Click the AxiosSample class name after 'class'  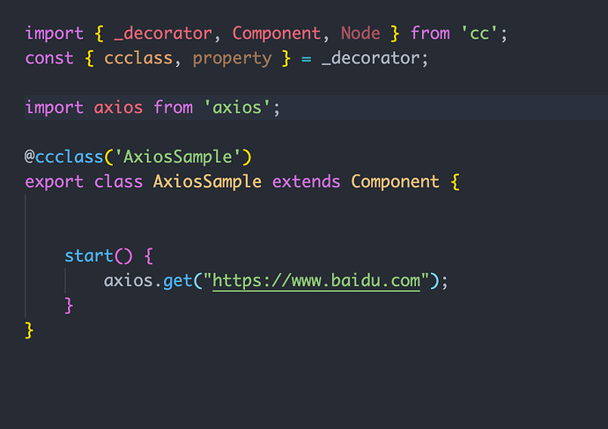tap(207, 182)
